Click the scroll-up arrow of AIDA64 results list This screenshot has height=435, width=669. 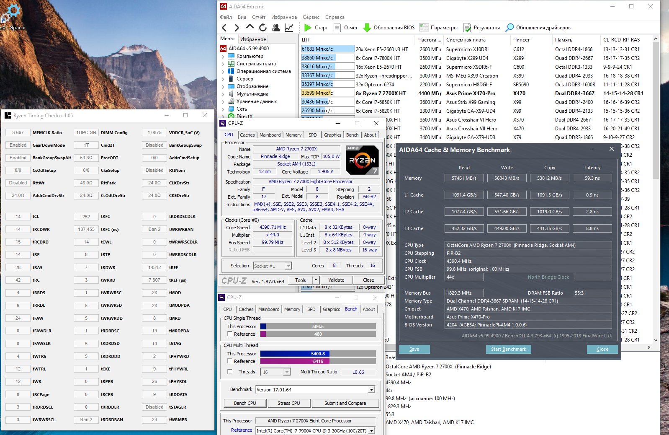[x=656, y=39]
